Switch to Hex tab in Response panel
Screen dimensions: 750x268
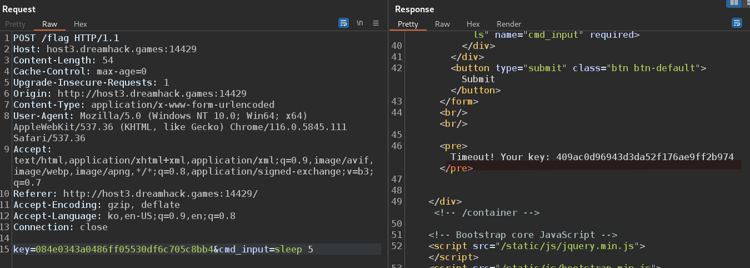(x=473, y=24)
